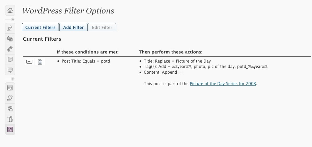Open the Users icon in sidebar
This screenshot has width=312, height=147.
(10, 109)
